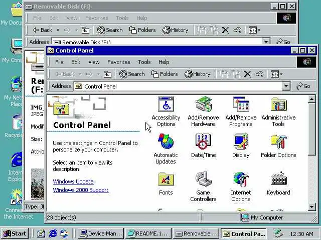Click taskbar clock showing 12:30 AM
Image resolution: width=321 pixels, height=240 pixels.
pos(302,234)
